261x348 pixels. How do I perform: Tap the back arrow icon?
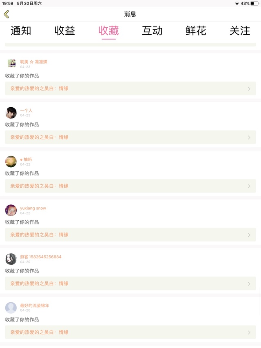[6, 14]
